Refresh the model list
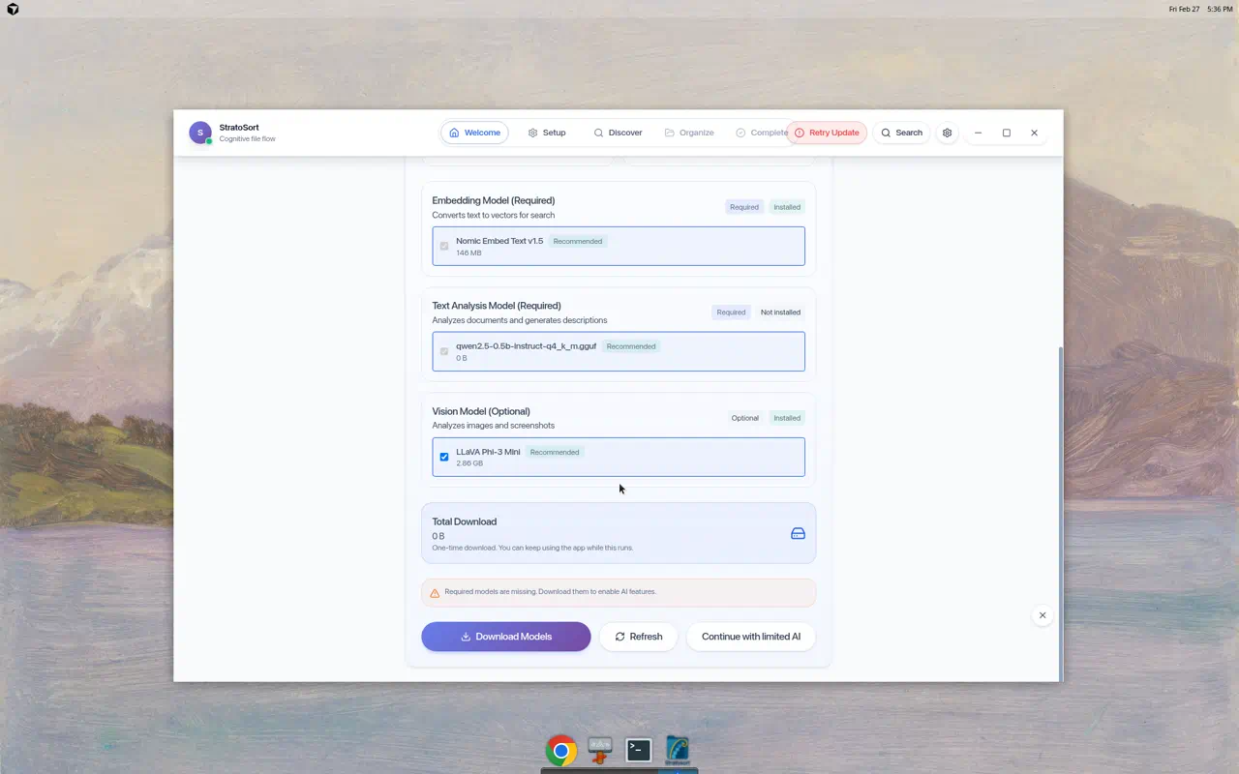 click(638, 637)
